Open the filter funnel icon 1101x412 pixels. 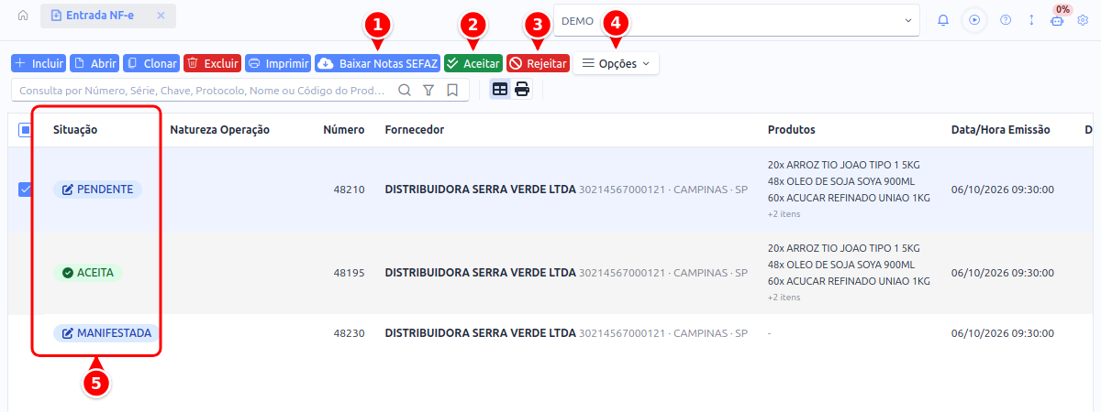428,91
